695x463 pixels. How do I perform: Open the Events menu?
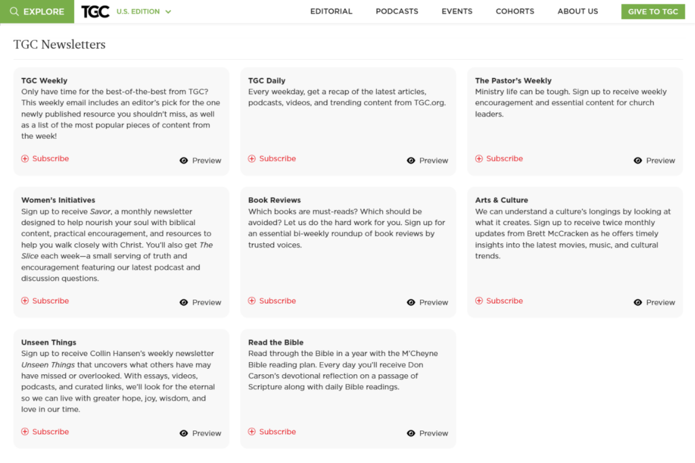pyautogui.click(x=457, y=12)
